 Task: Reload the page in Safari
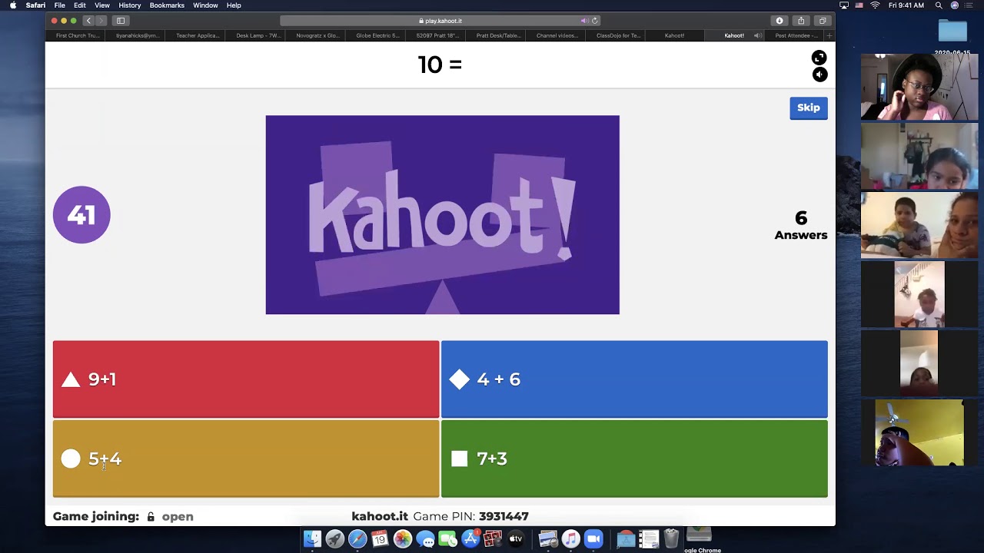coord(594,21)
